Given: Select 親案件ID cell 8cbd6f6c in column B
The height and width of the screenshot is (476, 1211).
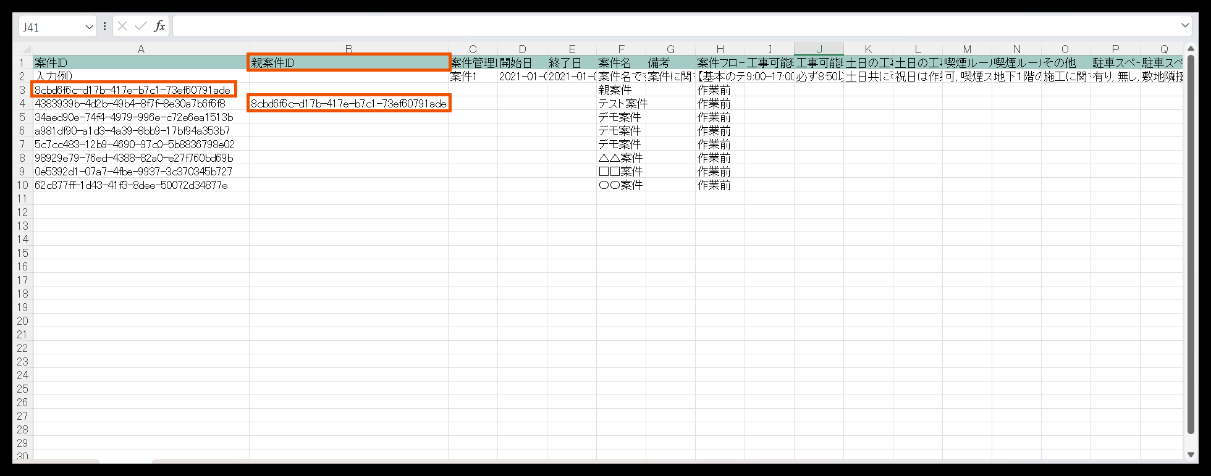Looking at the screenshot, I should coord(349,103).
